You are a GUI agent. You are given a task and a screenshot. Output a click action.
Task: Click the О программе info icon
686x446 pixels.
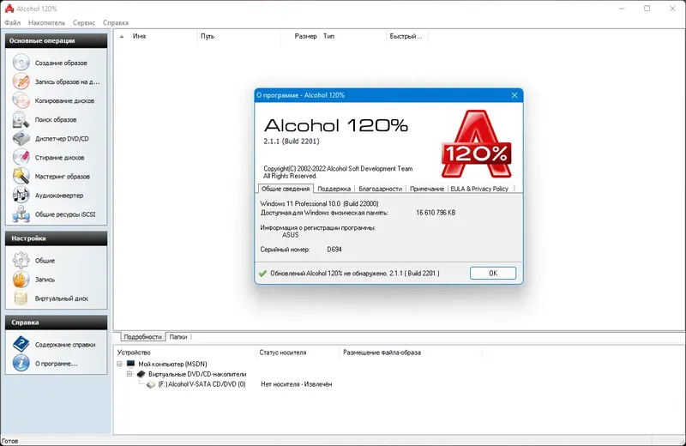(x=21, y=364)
